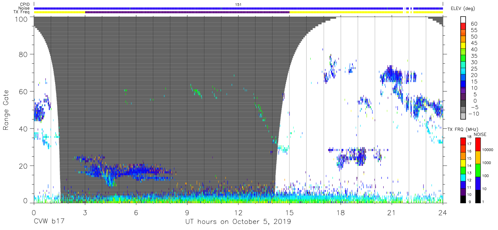
Task: Click y-axis tick label '20'
Action: [24, 166]
